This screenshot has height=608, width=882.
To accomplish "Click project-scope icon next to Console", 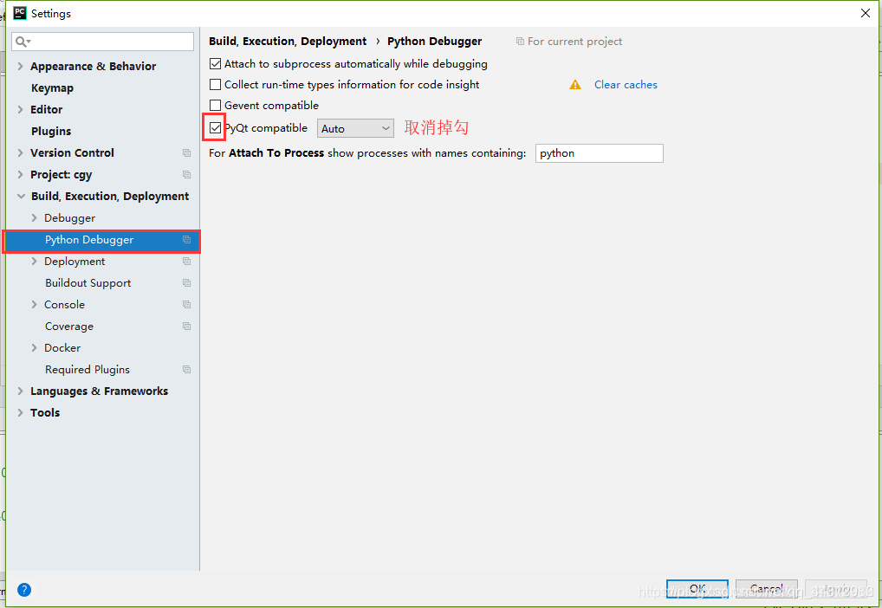I will tap(187, 305).
